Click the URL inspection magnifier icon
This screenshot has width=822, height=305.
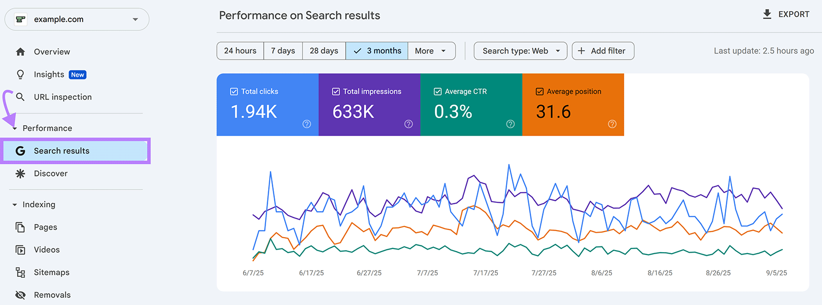click(x=21, y=97)
